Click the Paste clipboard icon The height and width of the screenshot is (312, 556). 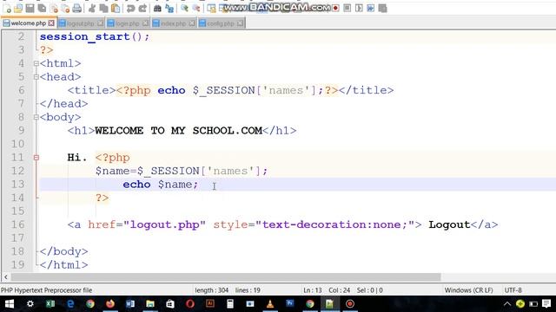116,8
